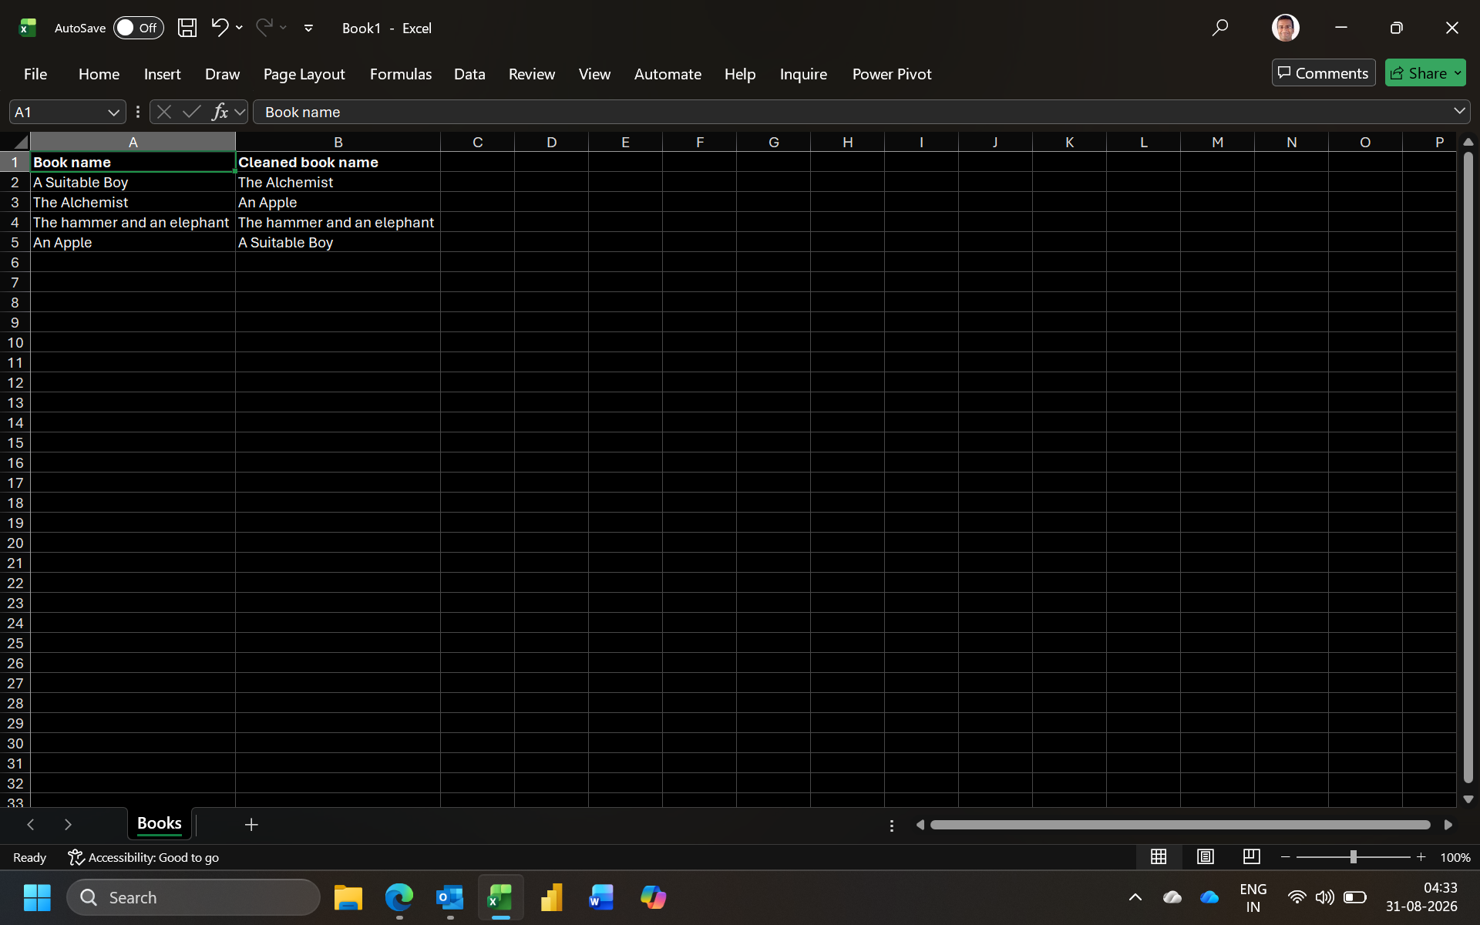Click the Comments button
1480x925 pixels.
click(1324, 73)
